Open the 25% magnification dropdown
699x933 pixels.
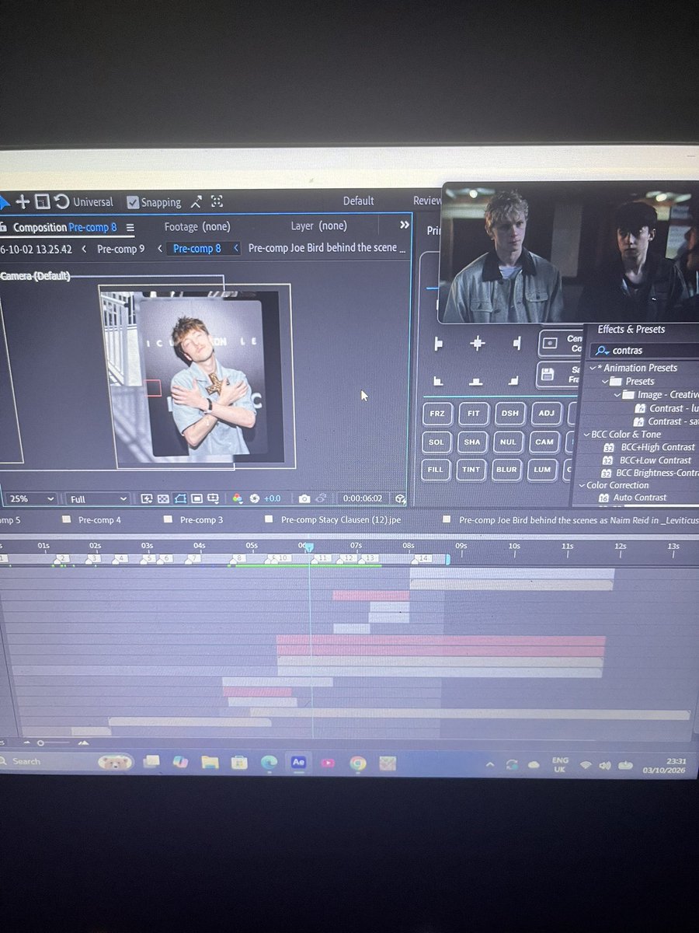pyautogui.click(x=31, y=498)
